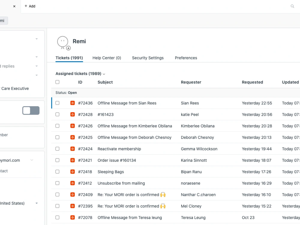Tick checkbox for Reactivate membership ticket
300x225 pixels.
pyautogui.click(x=57, y=149)
